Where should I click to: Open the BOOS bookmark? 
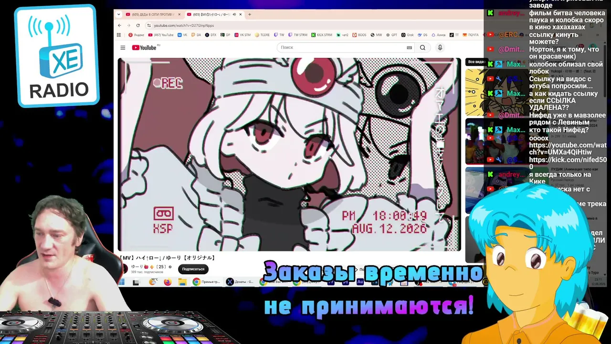point(359,35)
